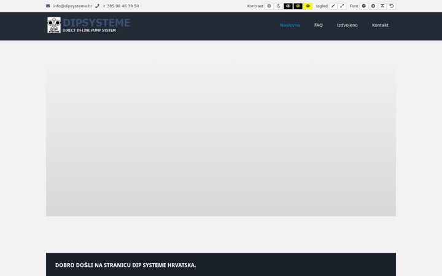The width and height of the screenshot is (442, 276).
Task: Select default contrast sun icon
Action: (269, 6)
